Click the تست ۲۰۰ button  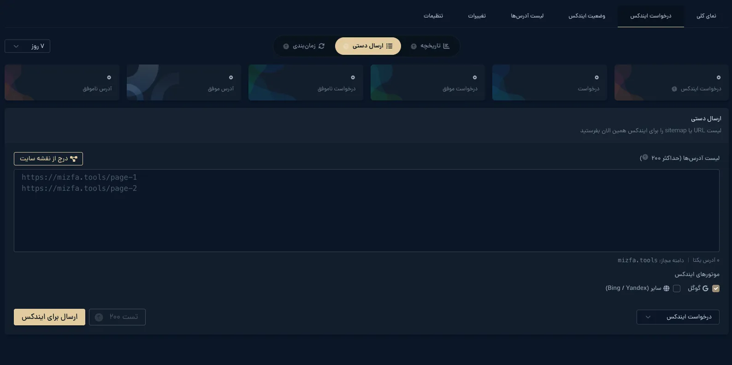(117, 317)
